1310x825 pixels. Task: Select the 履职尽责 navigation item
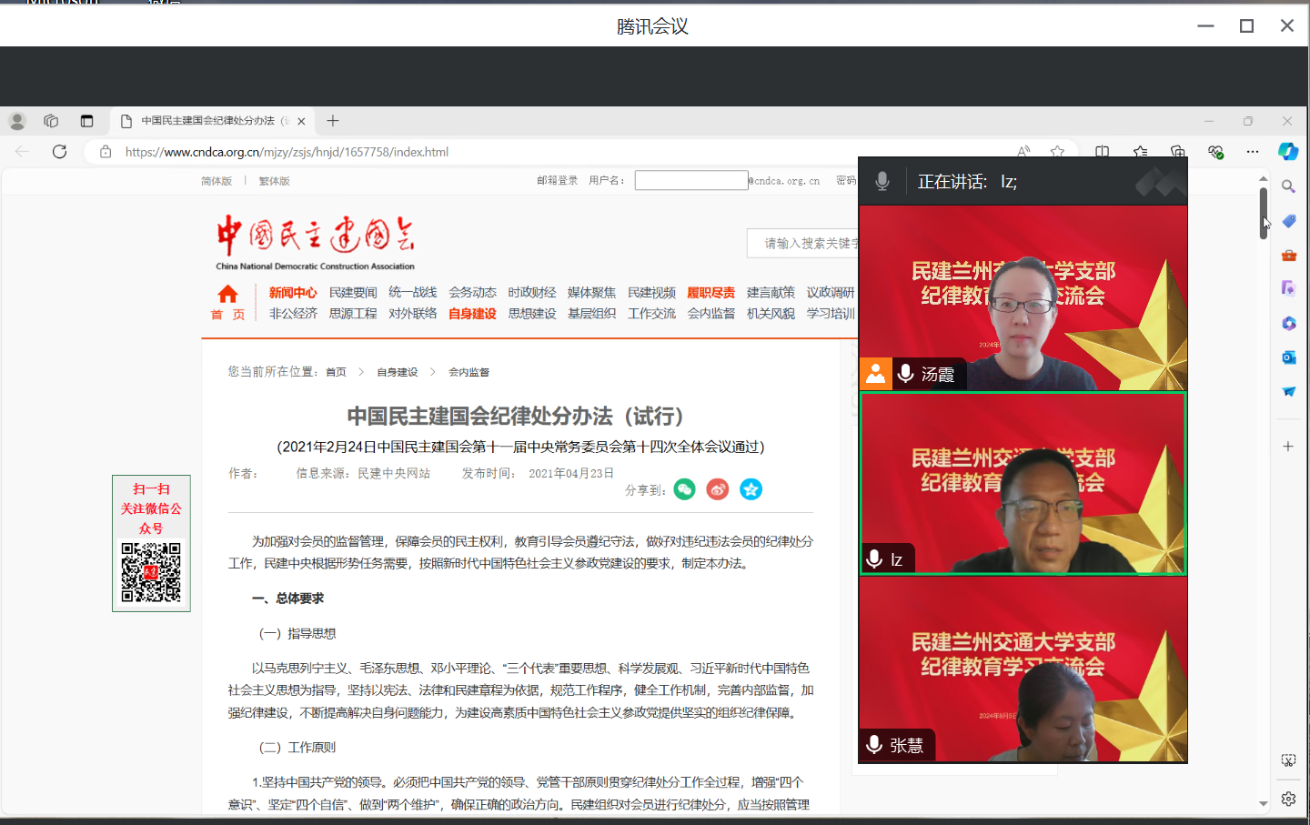coord(710,293)
